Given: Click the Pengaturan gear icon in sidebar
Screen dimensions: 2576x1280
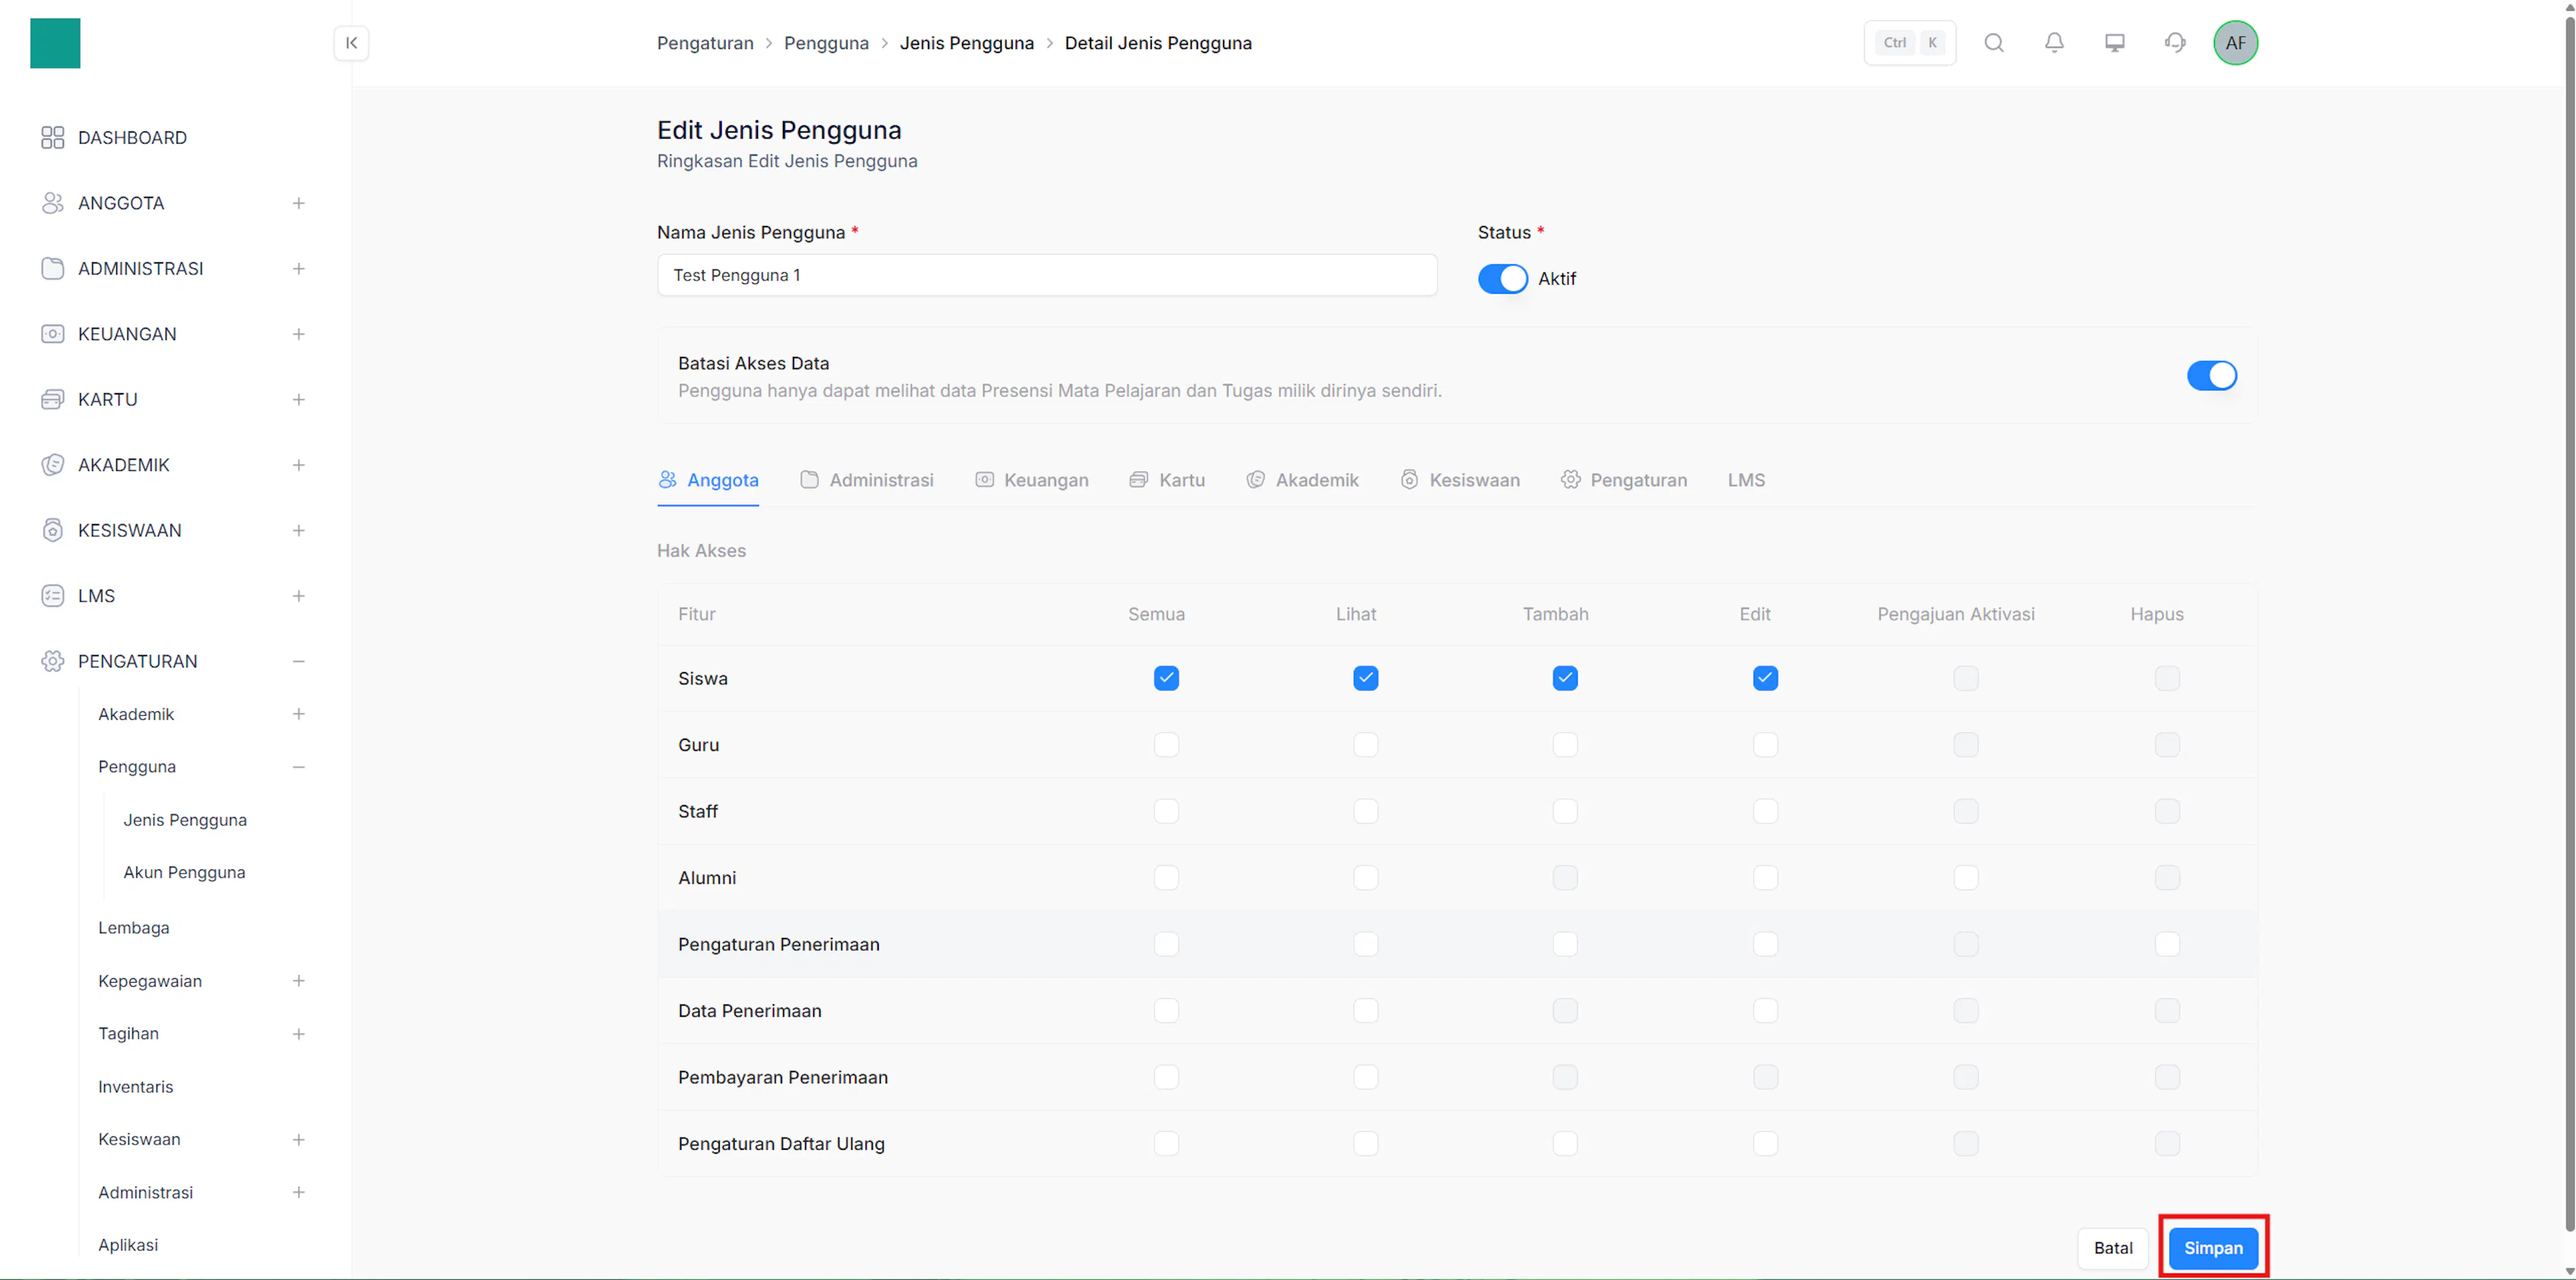Looking at the screenshot, I should point(52,661).
